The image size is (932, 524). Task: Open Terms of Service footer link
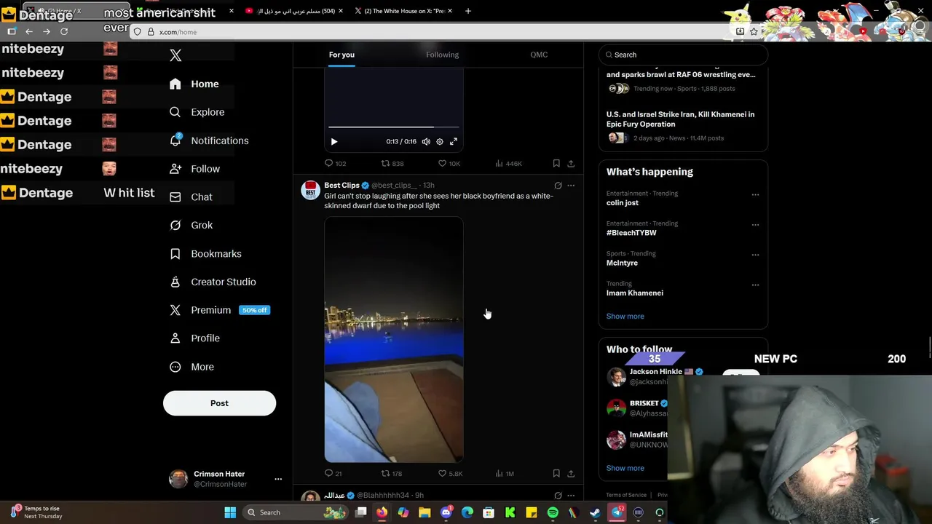tap(626, 495)
